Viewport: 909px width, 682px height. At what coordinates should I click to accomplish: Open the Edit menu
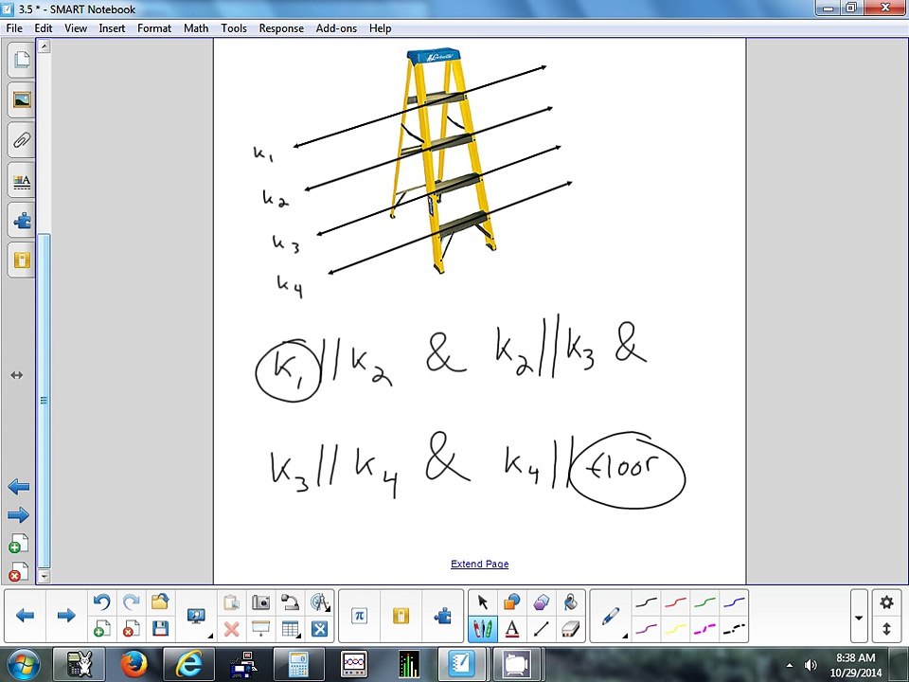coord(44,27)
